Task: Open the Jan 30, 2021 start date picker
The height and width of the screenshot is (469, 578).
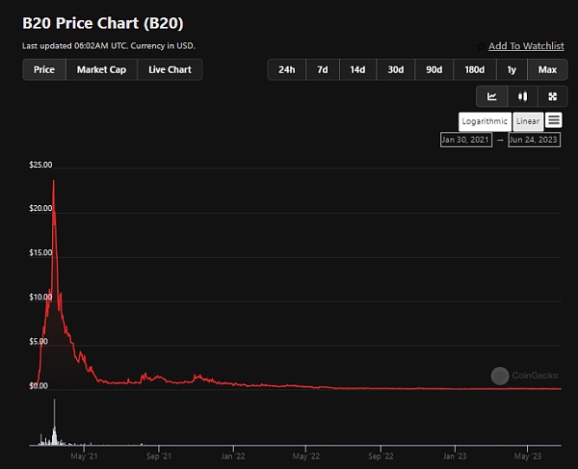Action: (x=465, y=140)
